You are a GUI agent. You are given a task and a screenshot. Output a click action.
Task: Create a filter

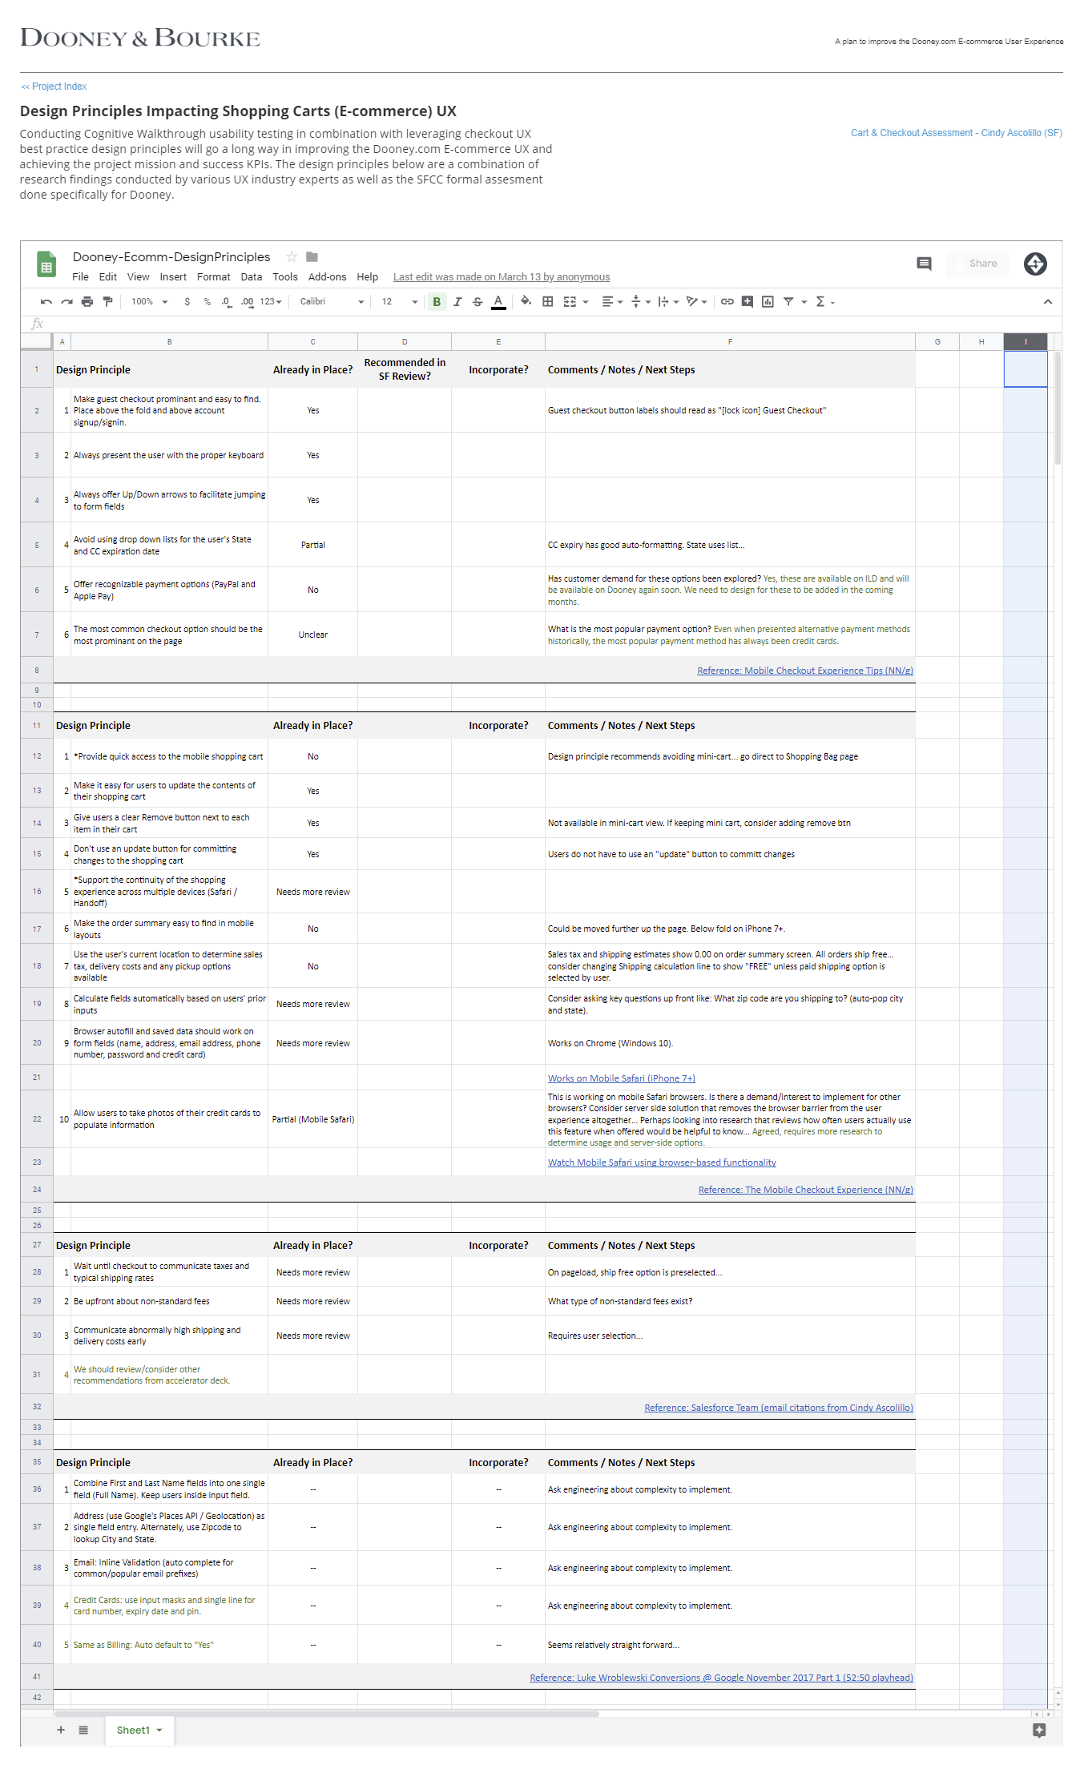788,302
